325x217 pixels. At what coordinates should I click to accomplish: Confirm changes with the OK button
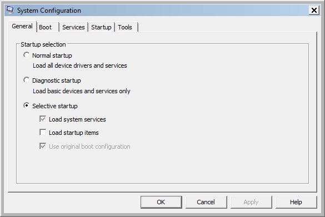161,202
